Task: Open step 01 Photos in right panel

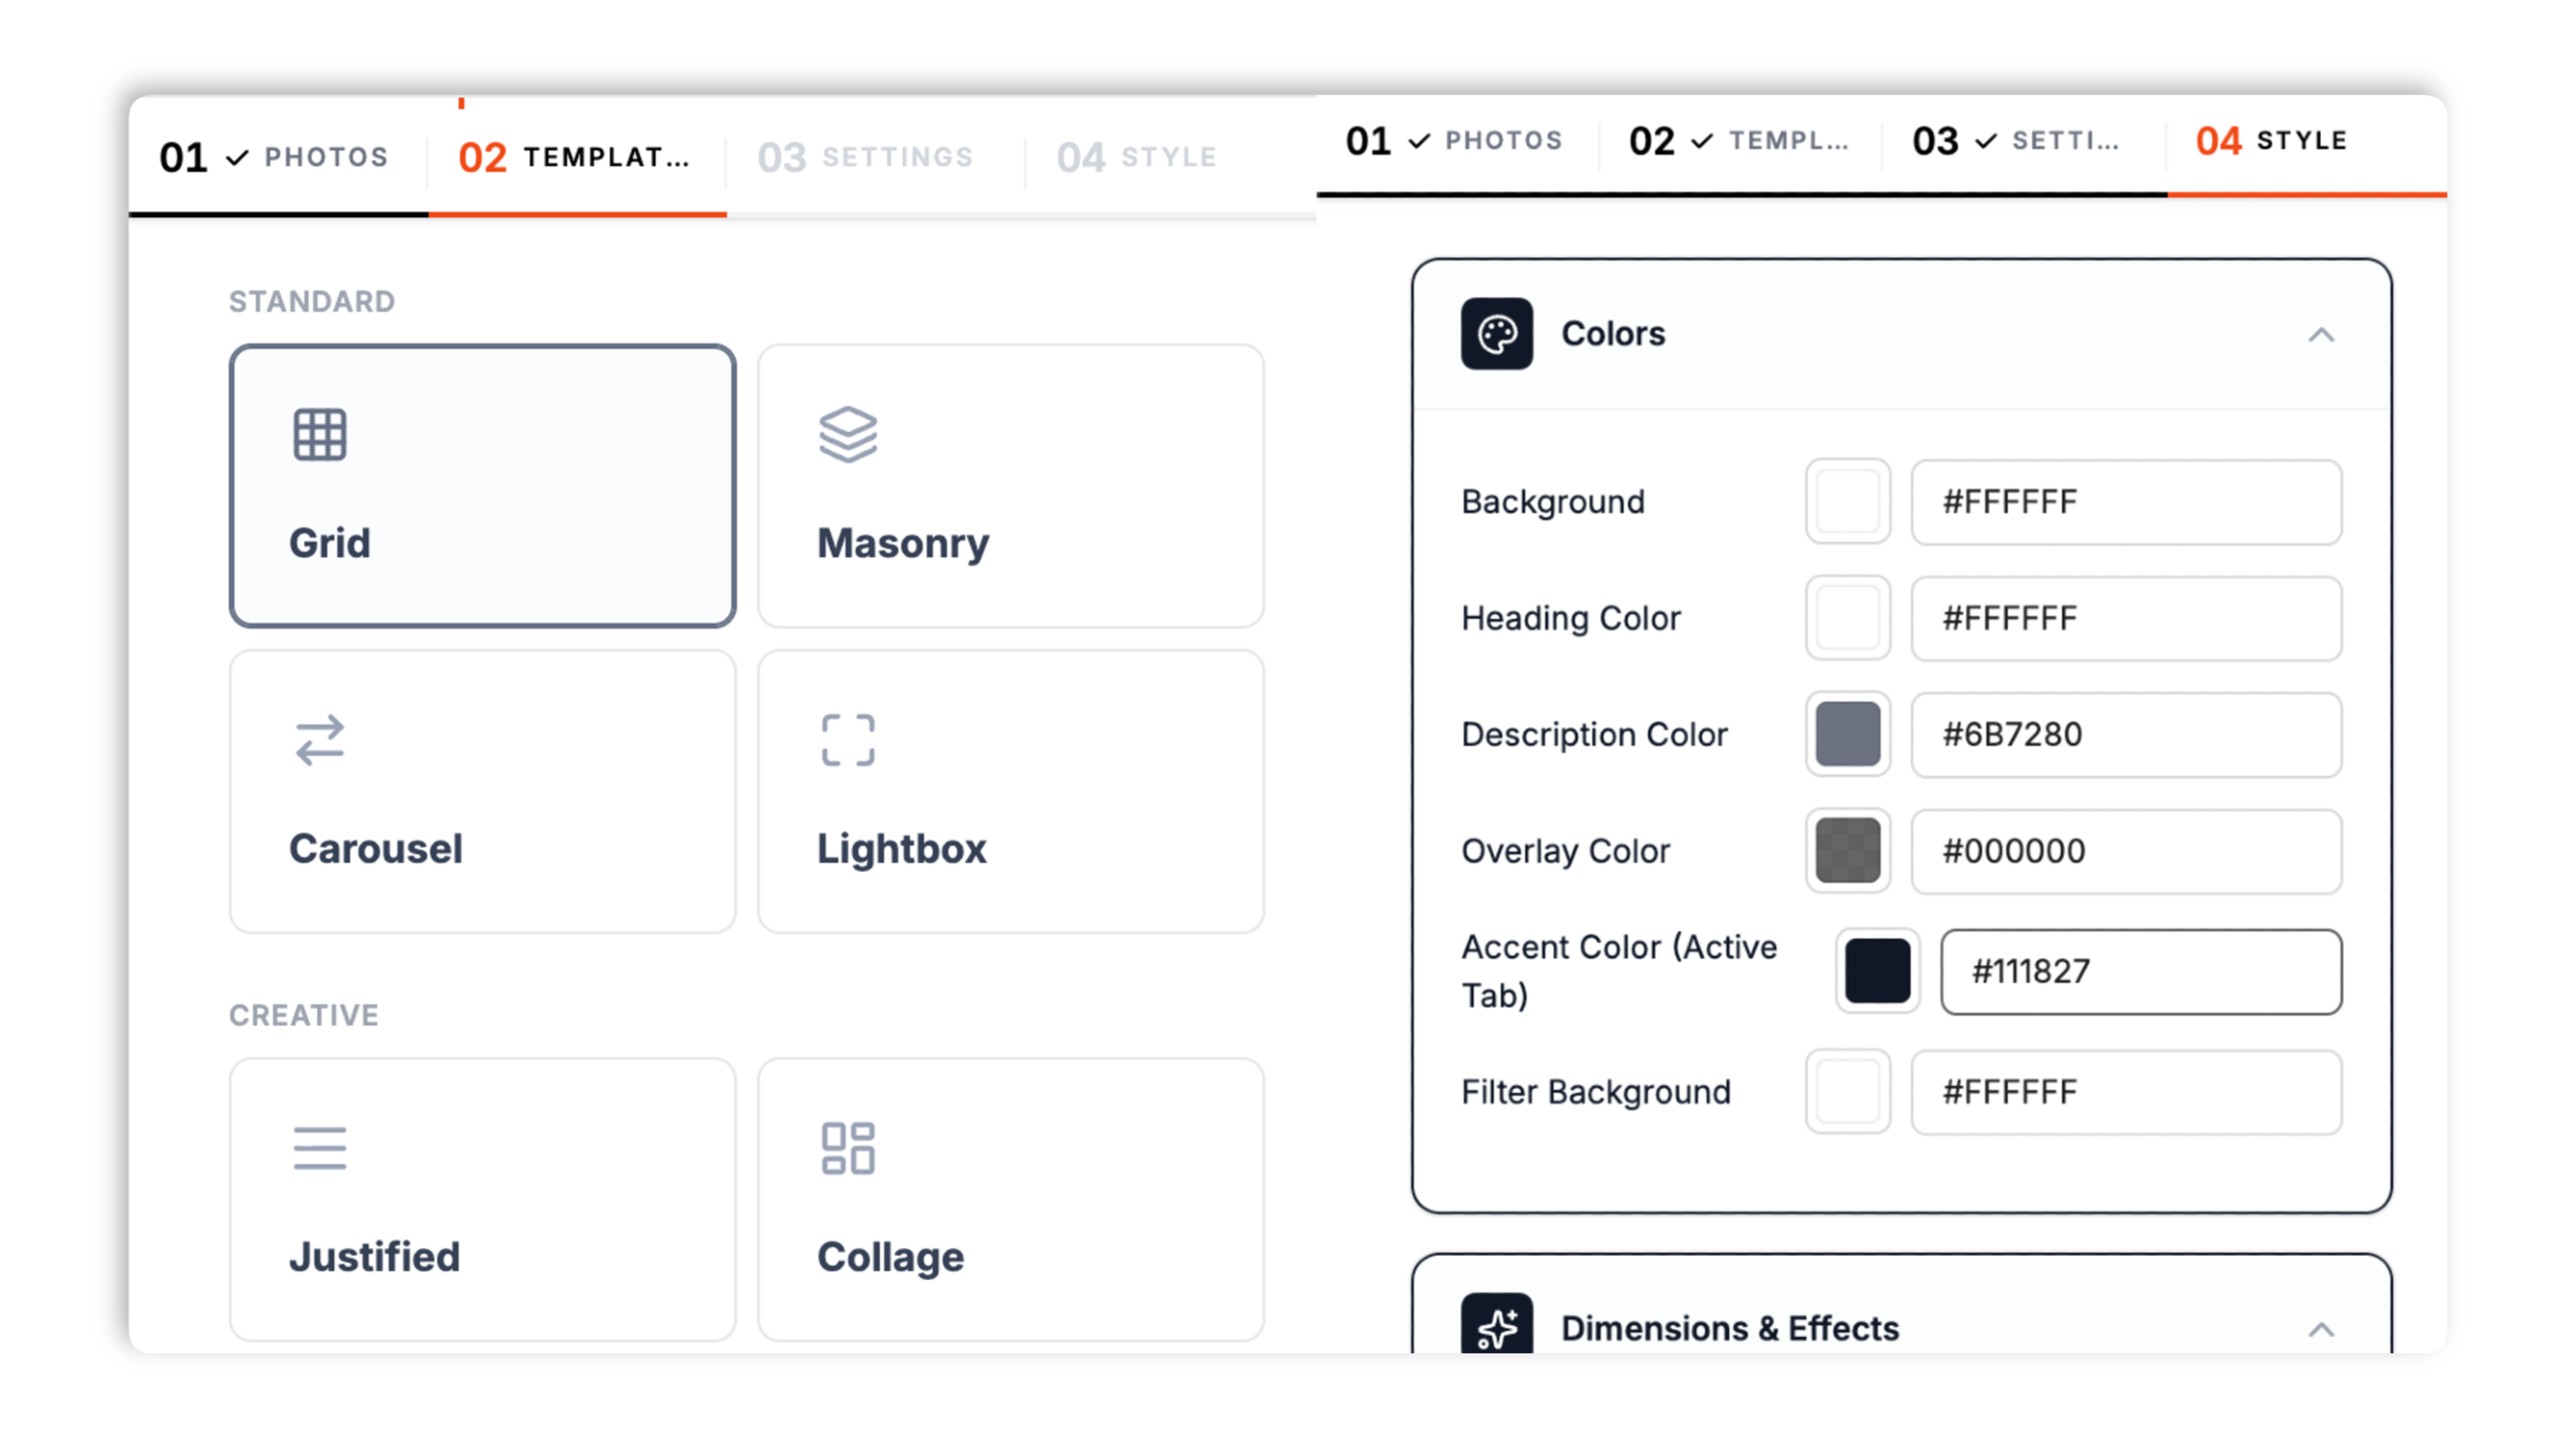Action: coord(1454,141)
